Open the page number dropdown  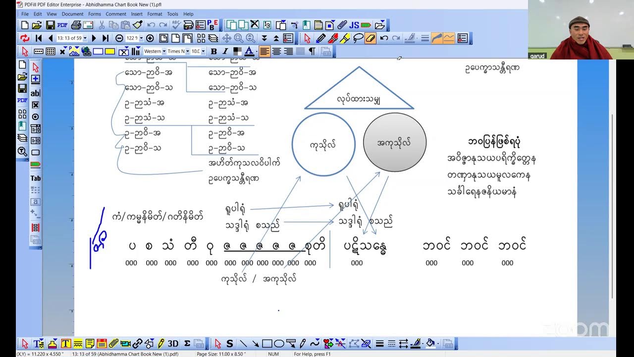coord(85,38)
